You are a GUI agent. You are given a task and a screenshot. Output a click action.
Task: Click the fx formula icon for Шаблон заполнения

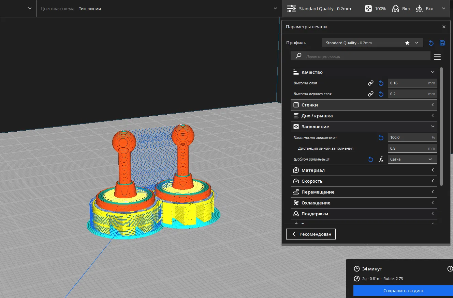tap(381, 159)
